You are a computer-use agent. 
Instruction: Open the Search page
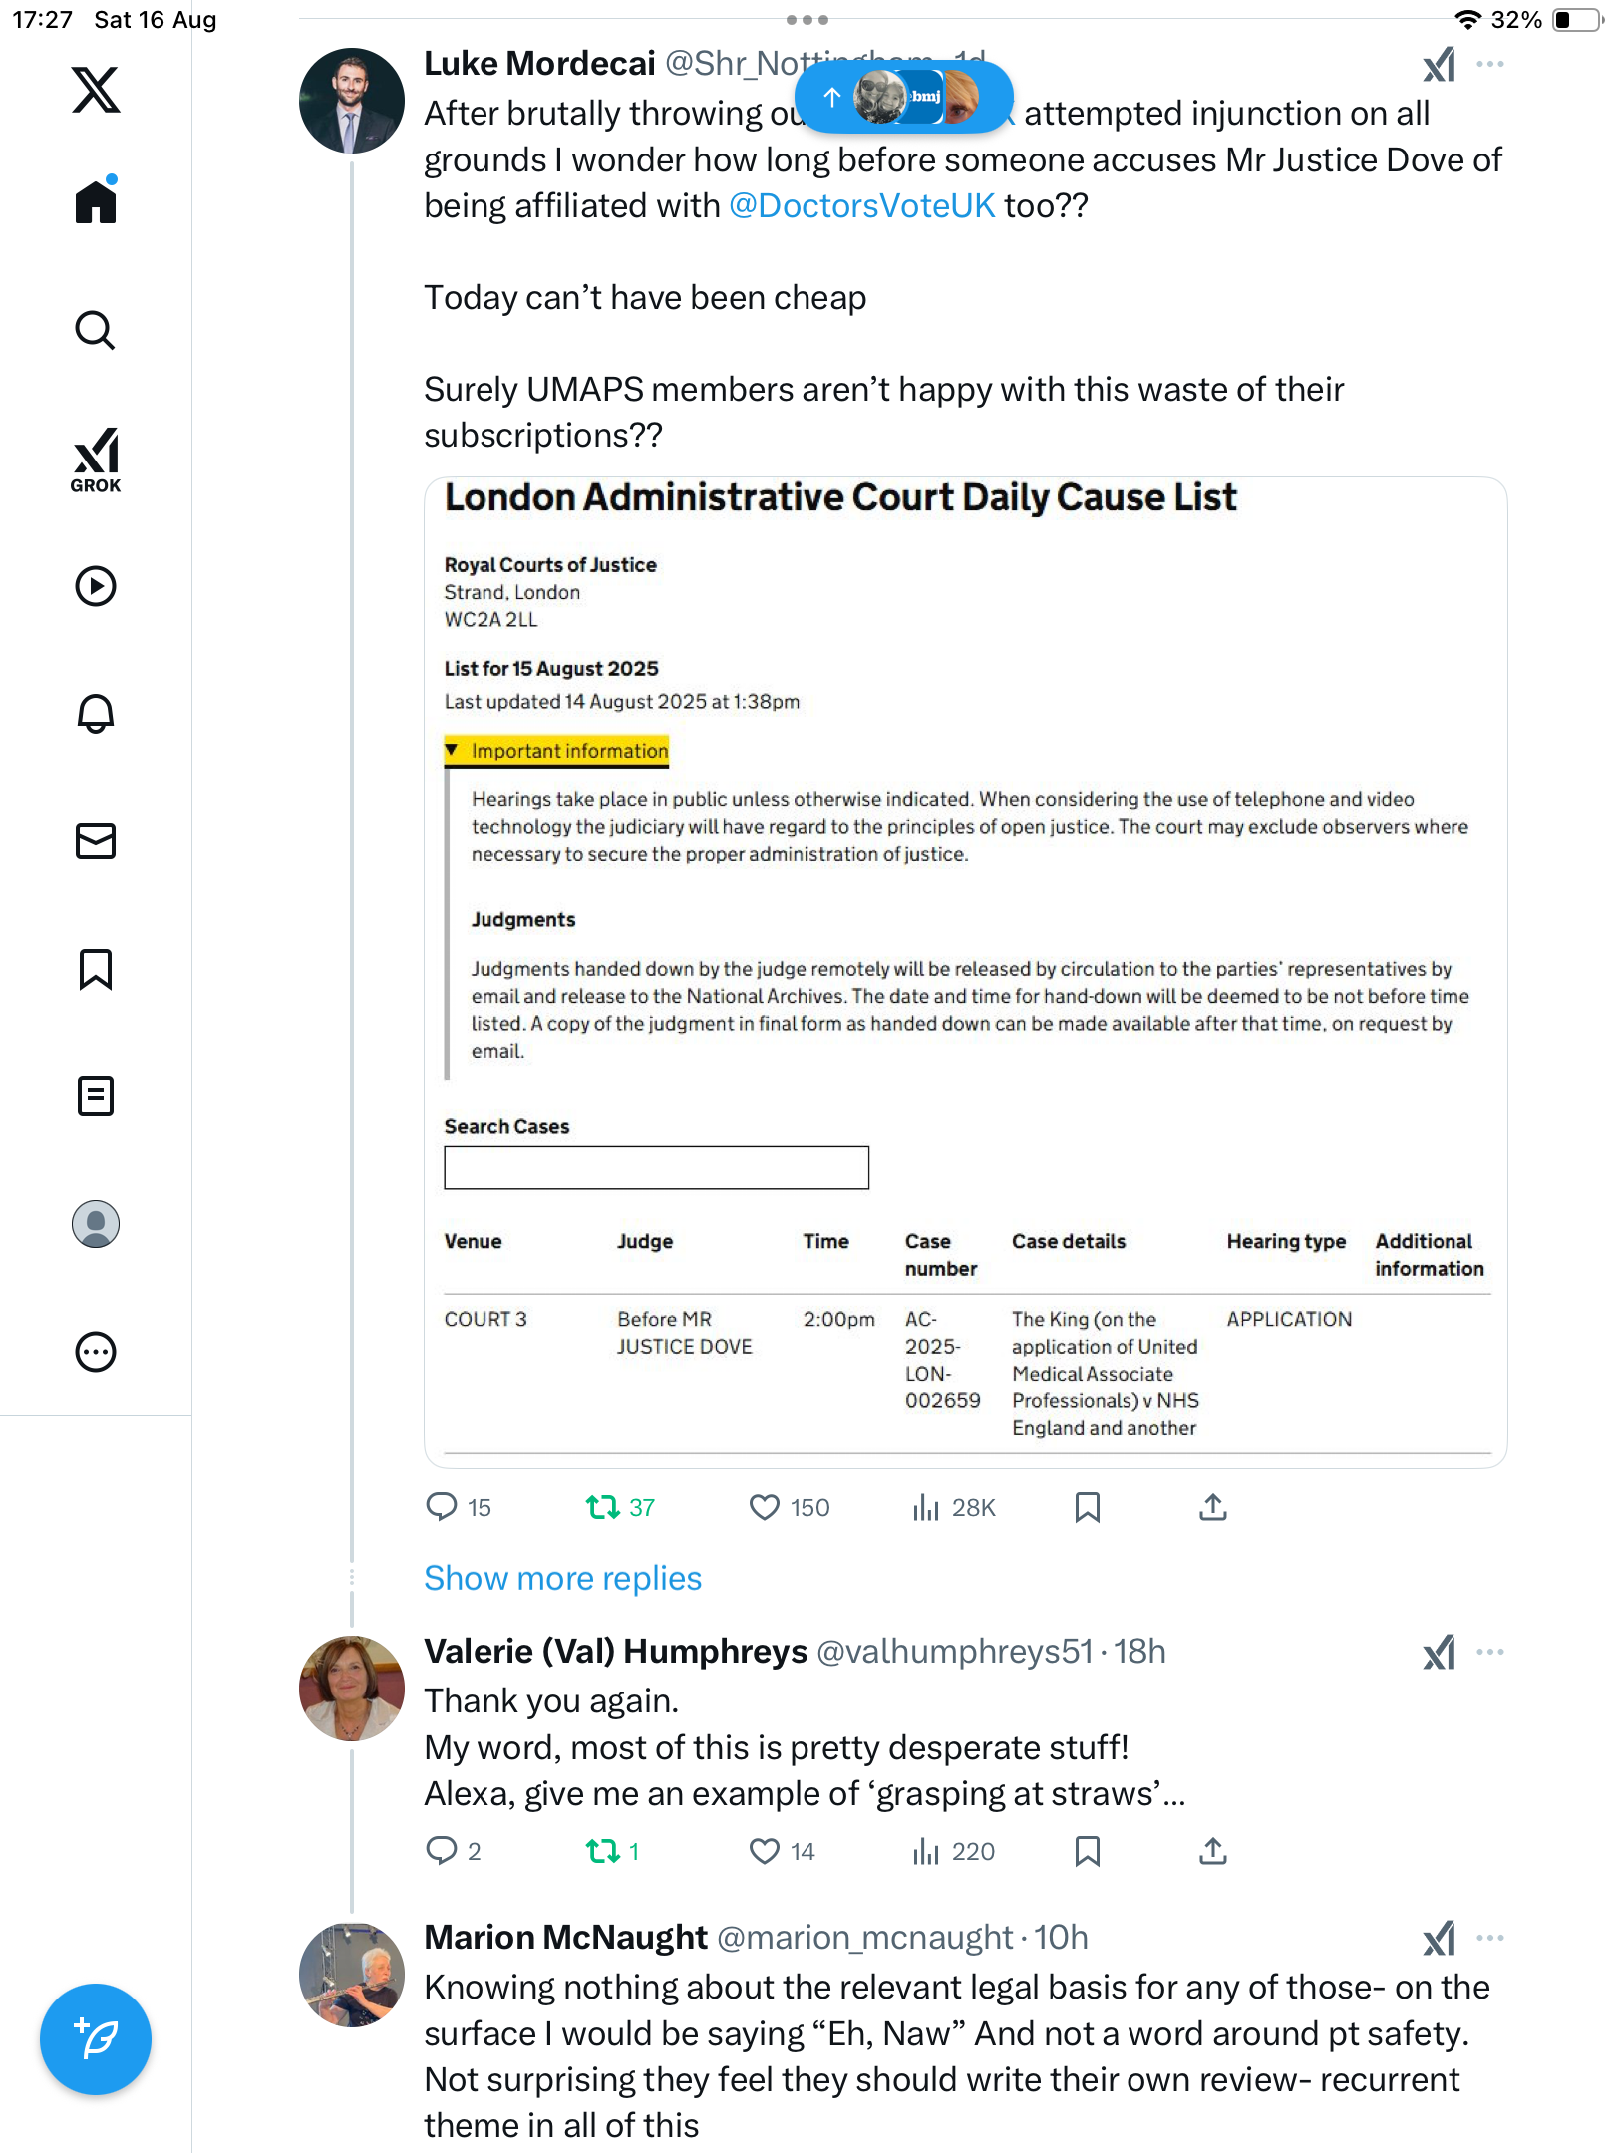coord(96,330)
